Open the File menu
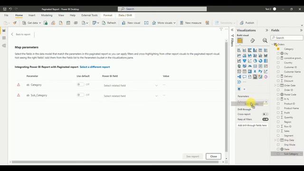The image size is (304, 171). (x=6, y=15)
